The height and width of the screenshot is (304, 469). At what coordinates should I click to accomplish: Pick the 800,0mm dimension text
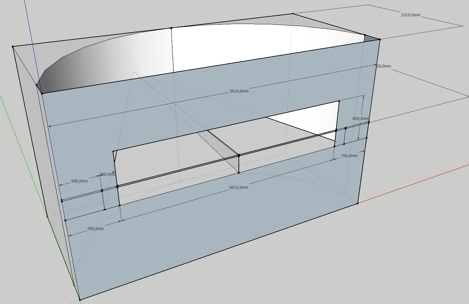[x=361, y=119]
